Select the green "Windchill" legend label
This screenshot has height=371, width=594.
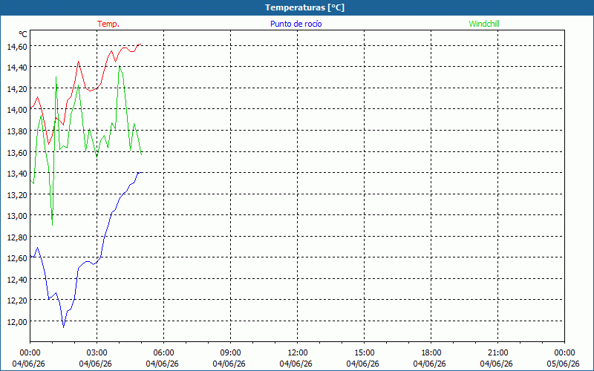tap(484, 24)
